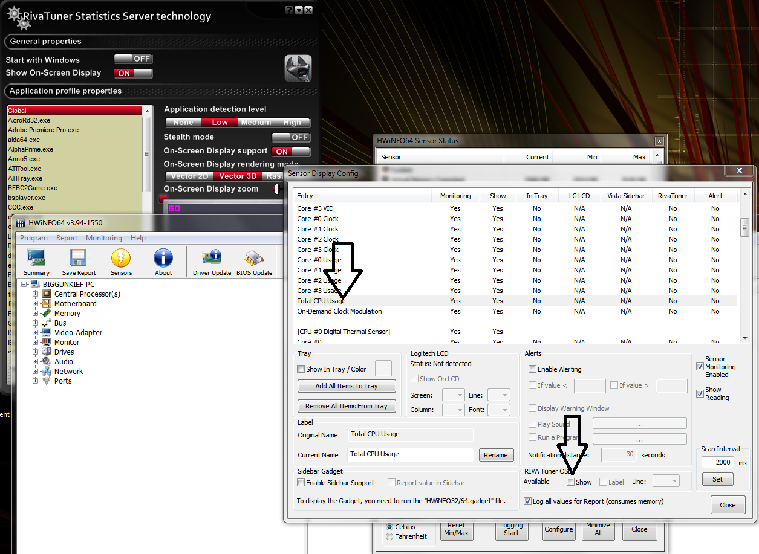Image resolution: width=759 pixels, height=554 pixels.
Task: Open the Driver Update icon
Action: [212, 258]
